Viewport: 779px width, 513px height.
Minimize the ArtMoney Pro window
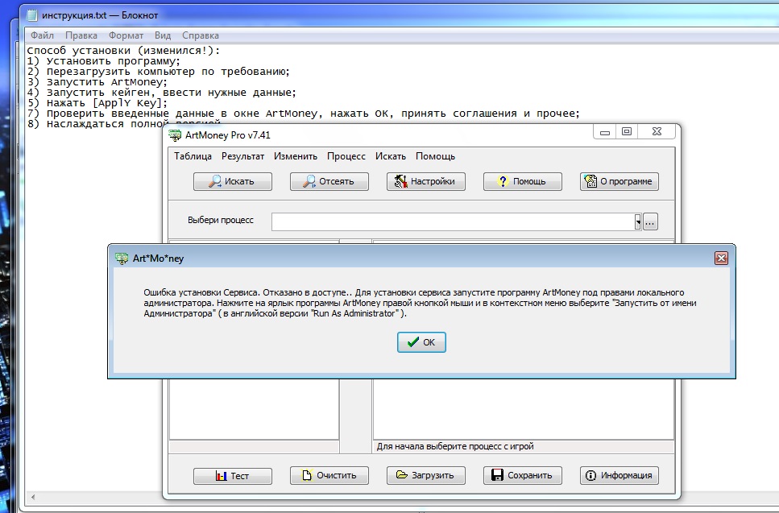click(605, 132)
